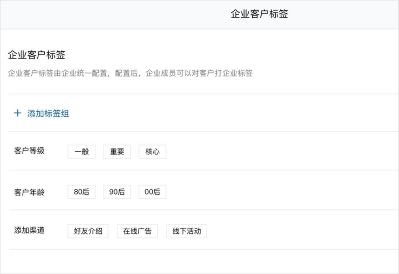Select the 一般 customer level tag

(x=81, y=151)
